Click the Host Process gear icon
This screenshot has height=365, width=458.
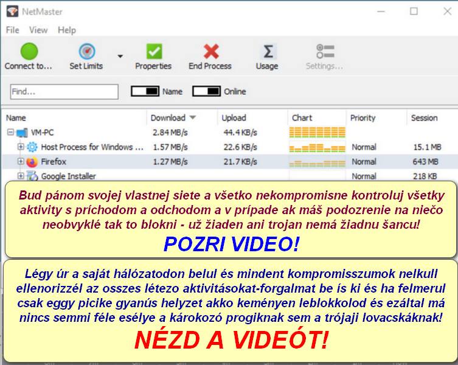pos(32,147)
